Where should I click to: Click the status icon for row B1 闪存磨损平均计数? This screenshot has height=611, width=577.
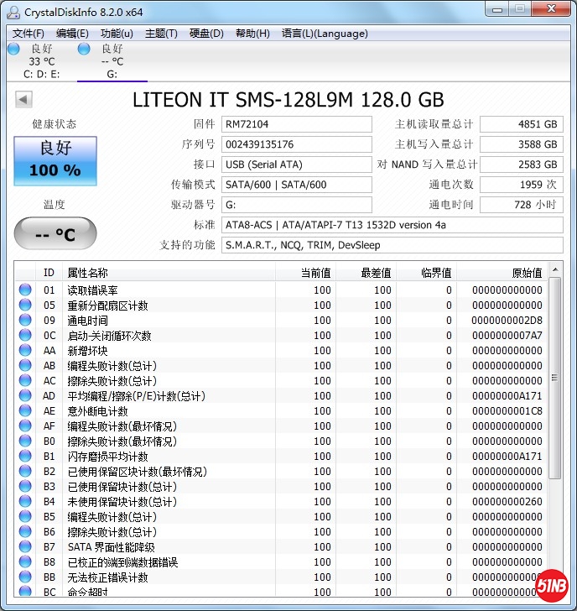tap(24, 457)
